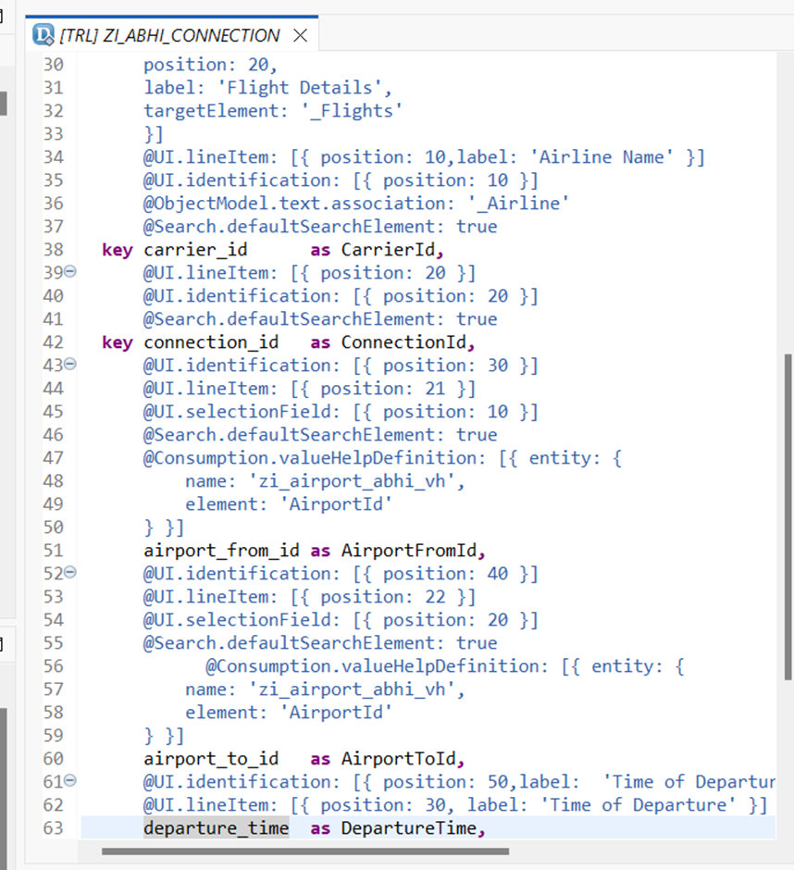Click line number 63 in the gutter
The image size is (794, 870).
tap(53, 827)
